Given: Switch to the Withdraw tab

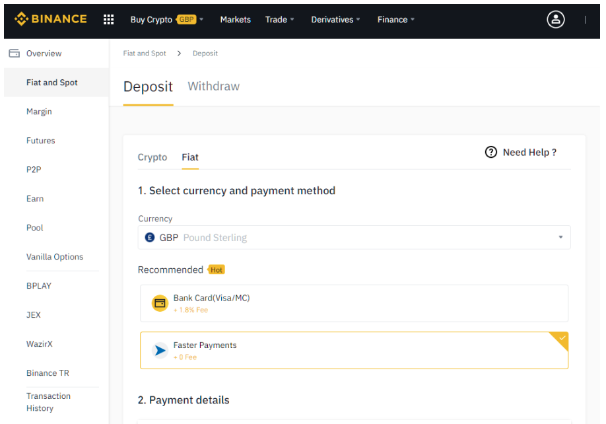Looking at the screenshot, I should (x=214, y=87).
